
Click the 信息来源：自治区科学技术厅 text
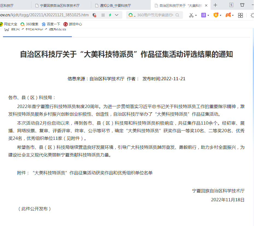(96, 79)
